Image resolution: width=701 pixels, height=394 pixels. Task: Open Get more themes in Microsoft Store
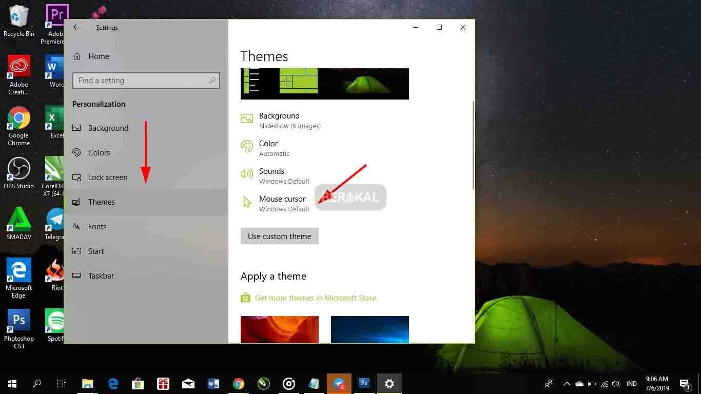pos(308,298)
